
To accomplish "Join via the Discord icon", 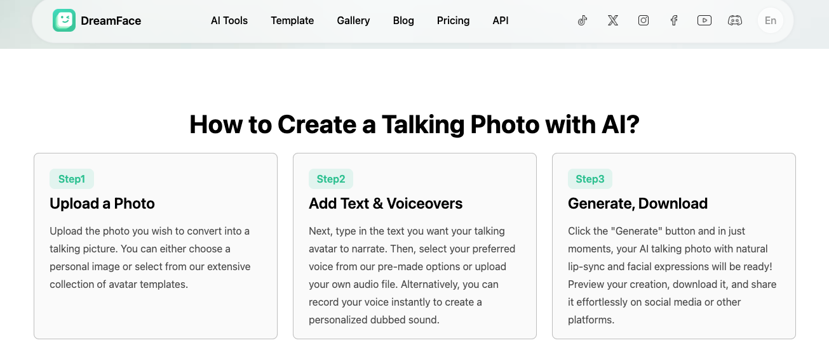I will (735, 20).
